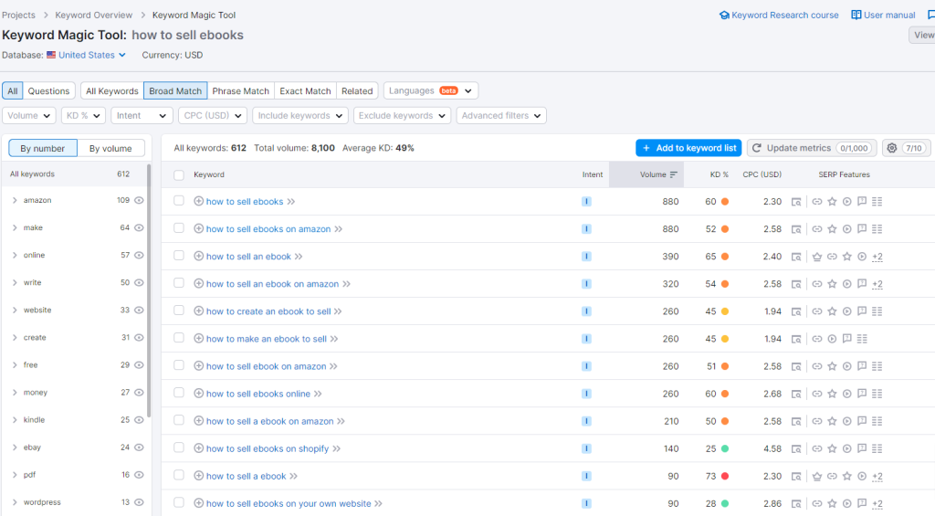Image resolution: width=935 pixels, height=516 pixels.
Task: Expand the 'make' keyword group
Action: point(15,228)
